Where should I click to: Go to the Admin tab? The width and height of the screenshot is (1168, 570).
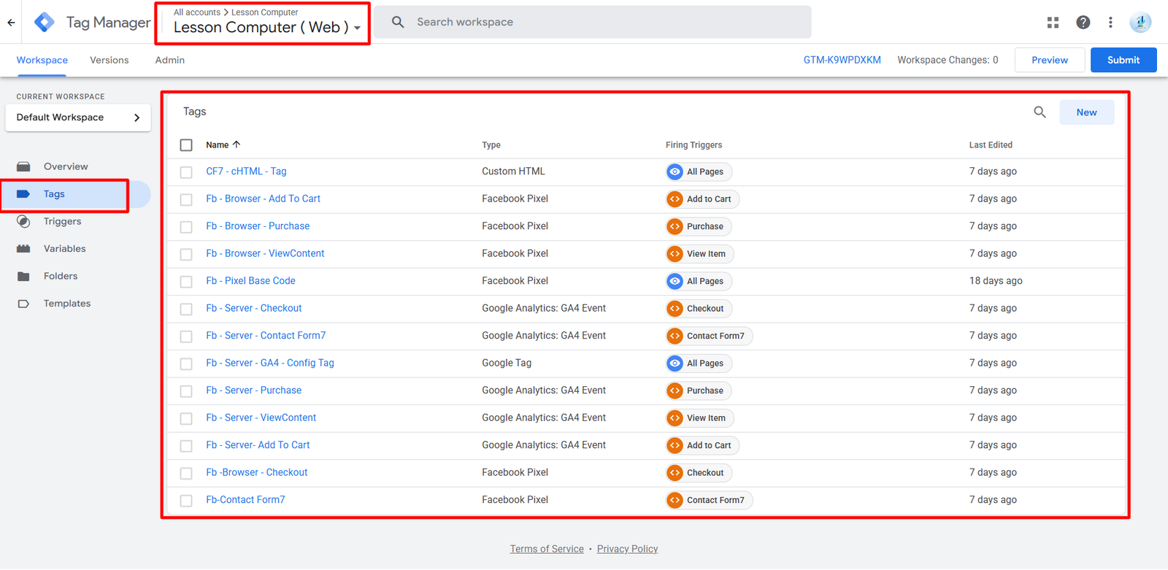coord(169,61)
